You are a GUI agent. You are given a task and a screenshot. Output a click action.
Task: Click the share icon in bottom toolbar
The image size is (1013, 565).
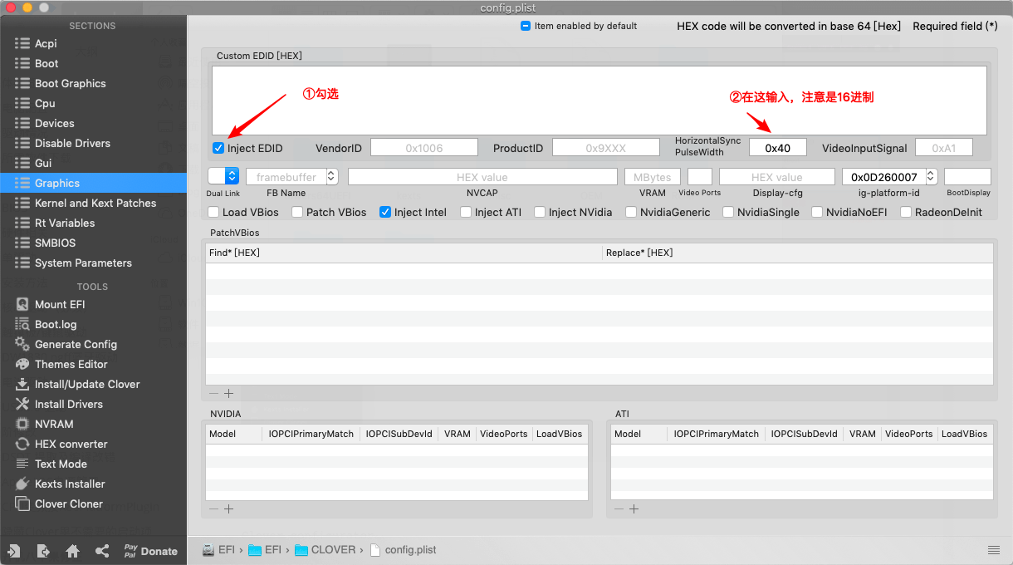102,551
